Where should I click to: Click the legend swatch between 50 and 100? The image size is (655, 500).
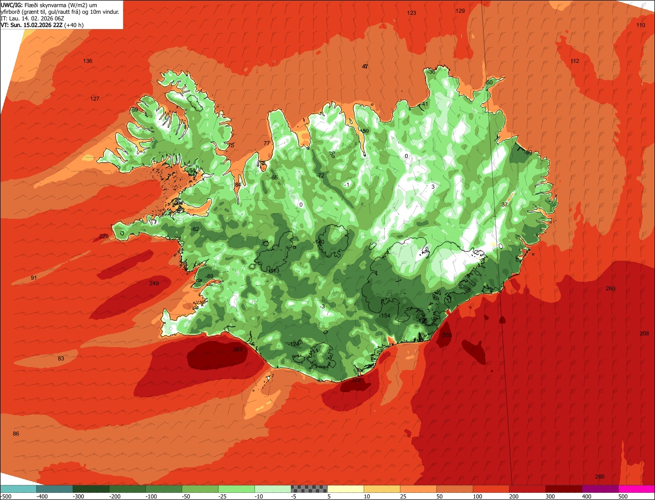tap(454, 489)
